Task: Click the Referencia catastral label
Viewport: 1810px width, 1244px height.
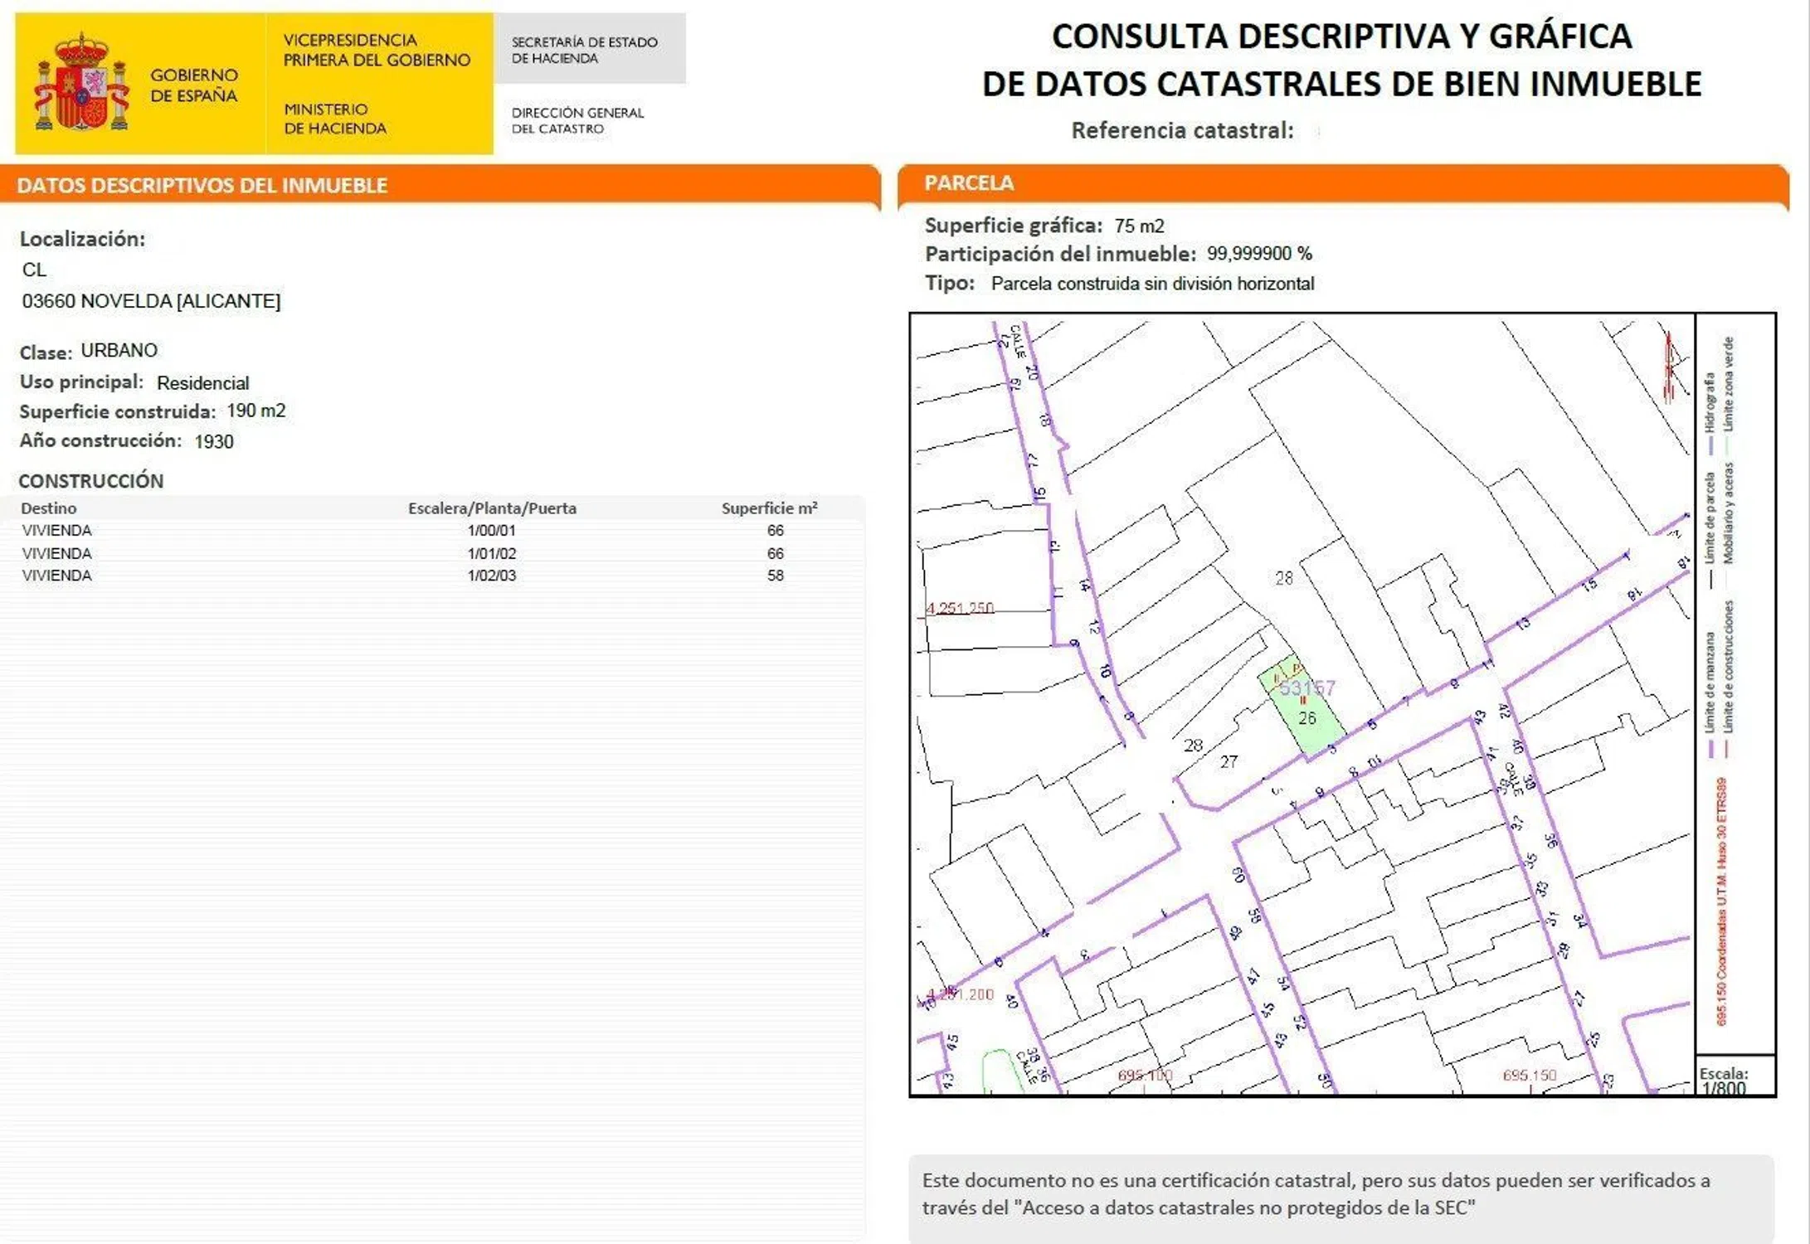Action: (1182, 131)
